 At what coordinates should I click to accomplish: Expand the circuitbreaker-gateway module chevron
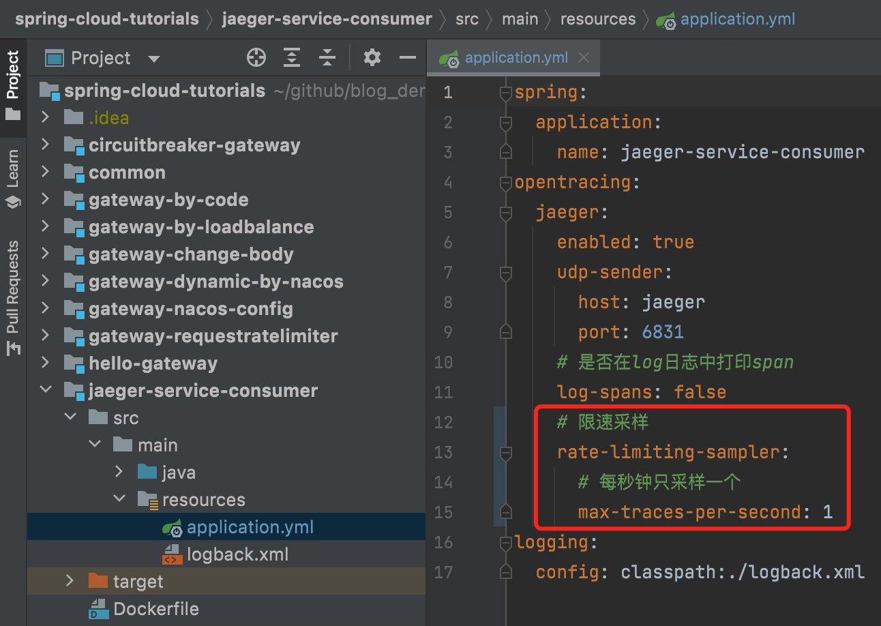pyautogui.click(x=45, y=145)
